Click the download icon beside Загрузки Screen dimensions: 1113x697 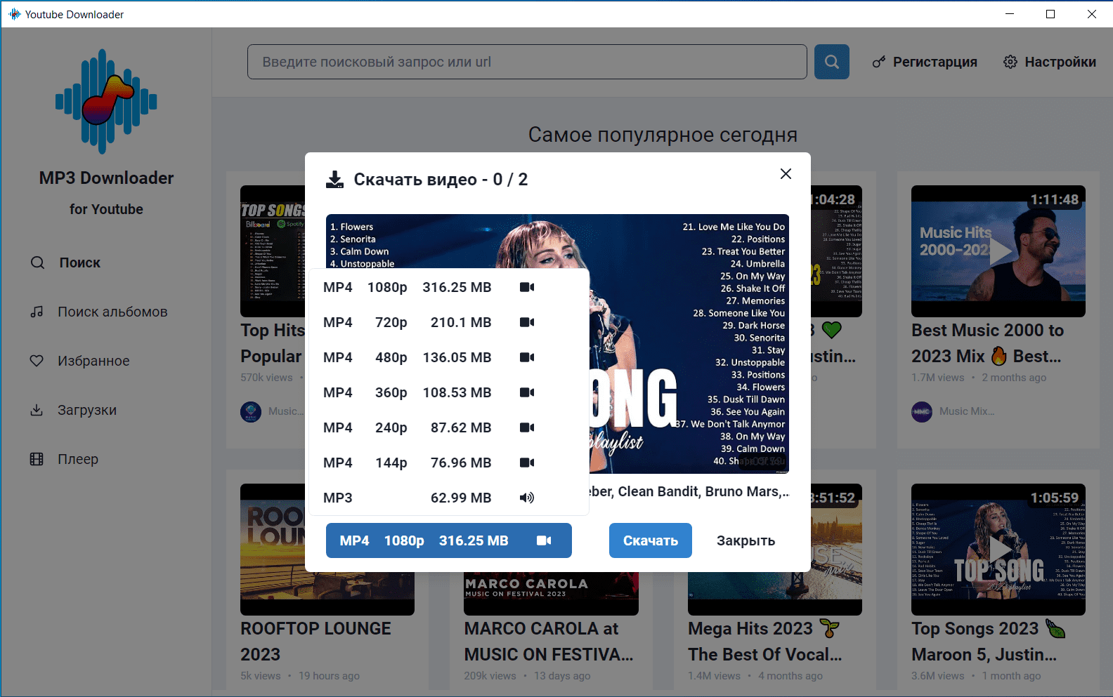[x=37, y=410]
